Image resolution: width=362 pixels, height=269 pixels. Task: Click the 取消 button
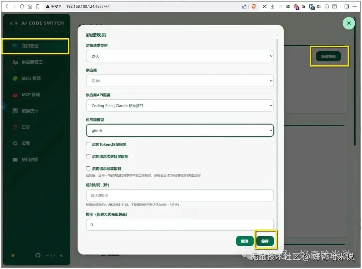tap(245, 241)
